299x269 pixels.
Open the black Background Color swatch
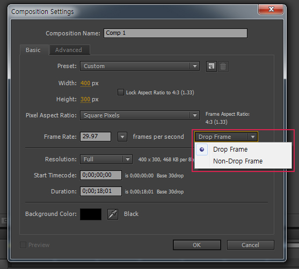pyautogui.click(x=91, y=214)
